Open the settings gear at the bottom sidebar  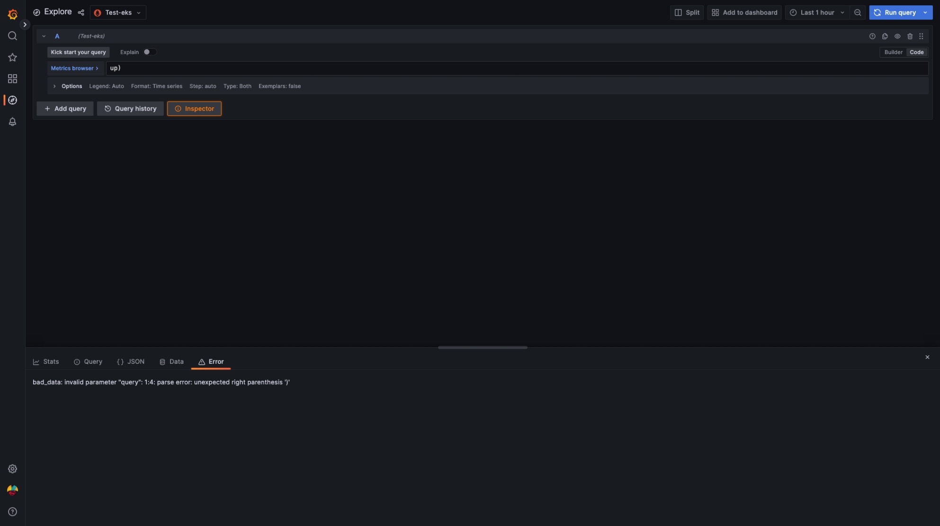[12, 468]
